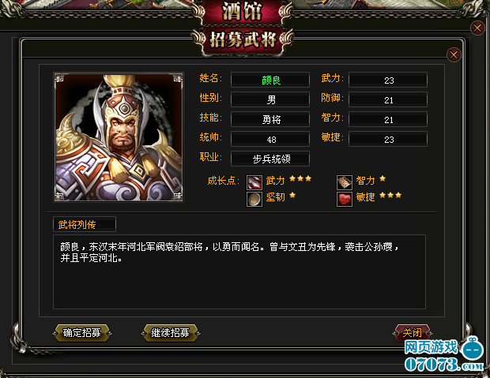The width and height of the screenshot is (490, 378).
Task: Click the 统帅 value field showing 48
Action: tap(270, 139)
